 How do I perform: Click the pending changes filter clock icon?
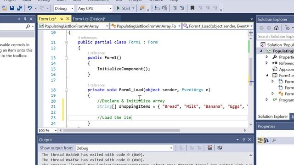click(x=288, y=28)
